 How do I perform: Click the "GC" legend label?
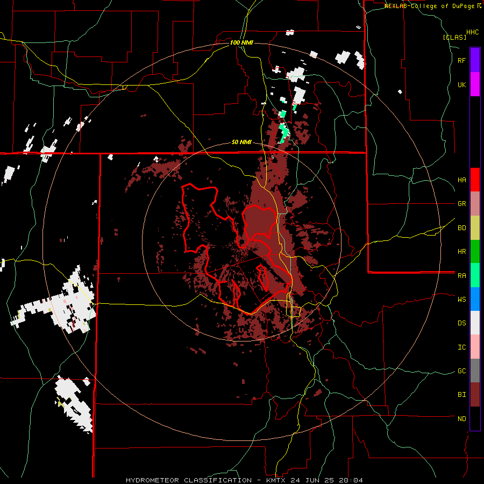[x=461, y=371]
